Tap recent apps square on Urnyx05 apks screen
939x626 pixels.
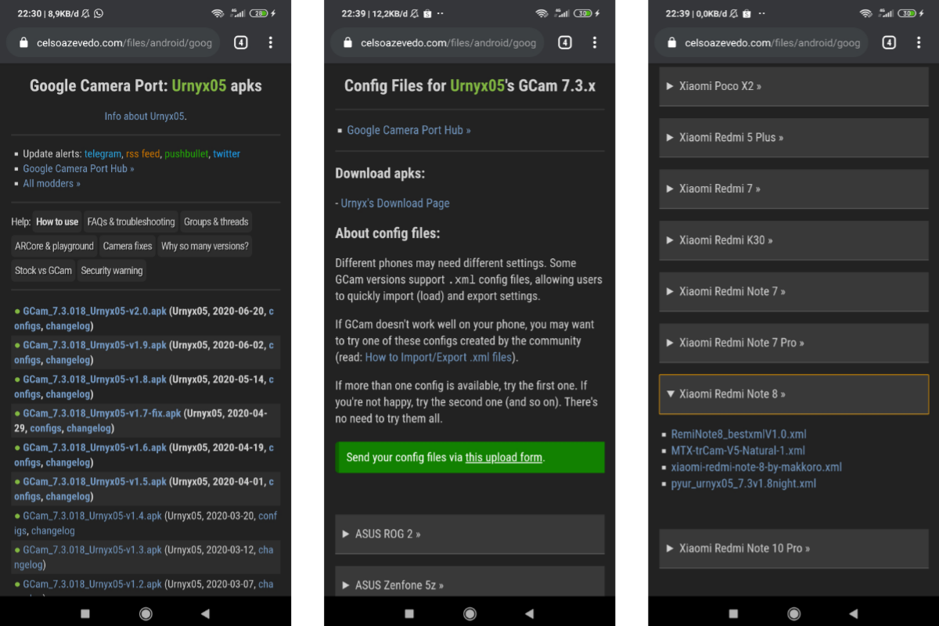[85, 613]
